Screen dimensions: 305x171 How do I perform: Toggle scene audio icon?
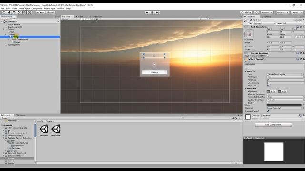coord(92,19)
